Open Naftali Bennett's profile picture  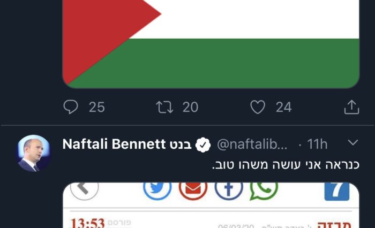click(x=34, y=154)
